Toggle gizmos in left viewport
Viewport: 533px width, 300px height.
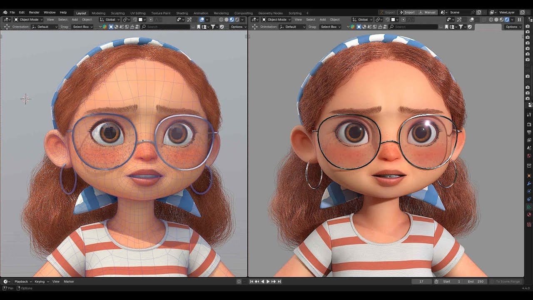189,20
